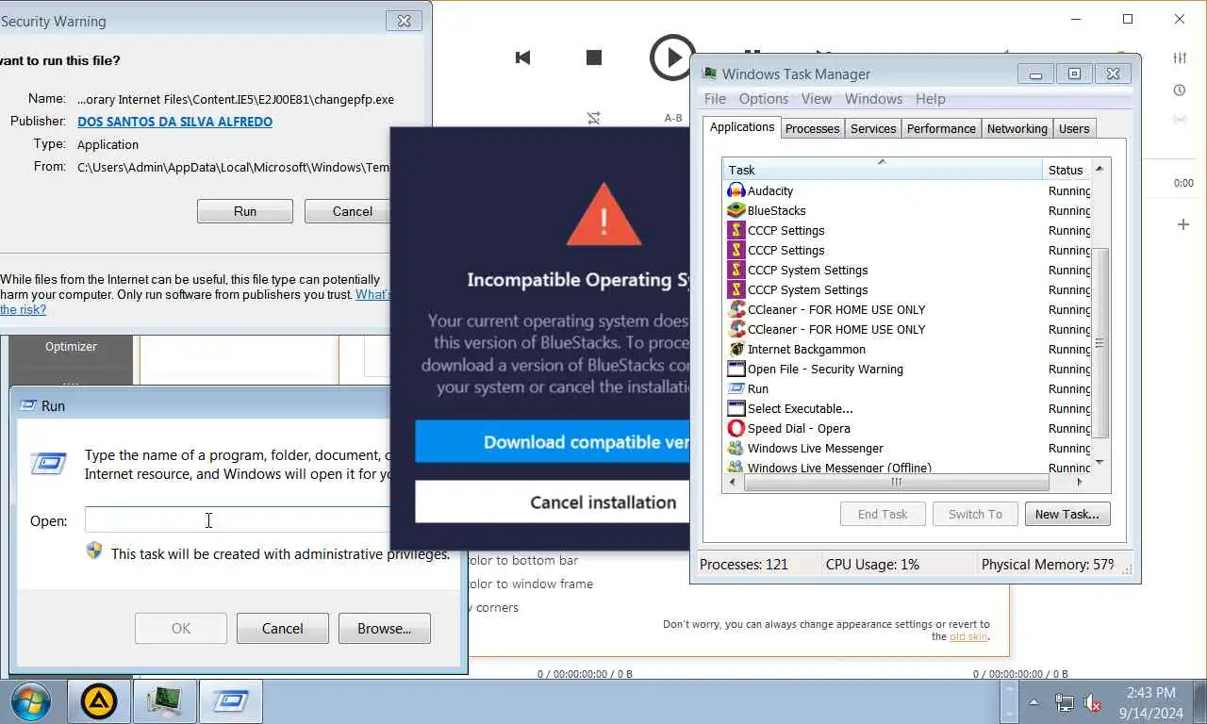Switch to the Users tab
This screenshot has width=1207, height=724.
[x=1074, y=128]
